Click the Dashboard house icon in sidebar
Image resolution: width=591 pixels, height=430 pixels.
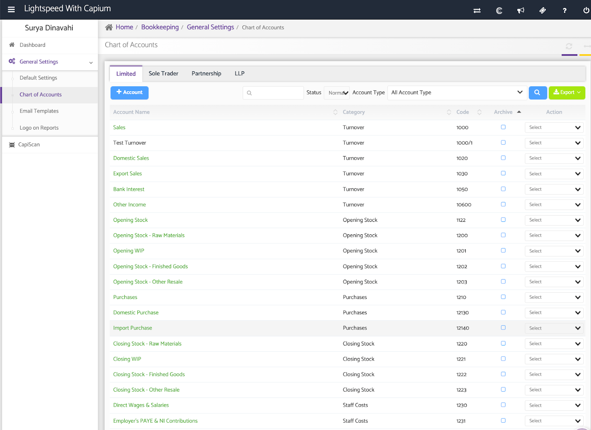coord(12,45)
